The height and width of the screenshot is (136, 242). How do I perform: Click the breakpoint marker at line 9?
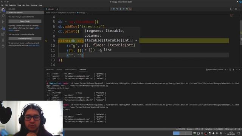coord(46,41)
